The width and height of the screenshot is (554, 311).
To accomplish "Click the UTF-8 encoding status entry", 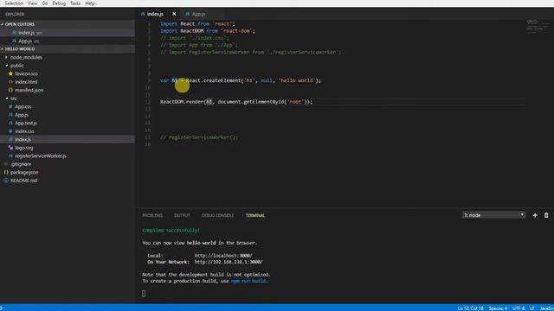I will pos(519,308).
